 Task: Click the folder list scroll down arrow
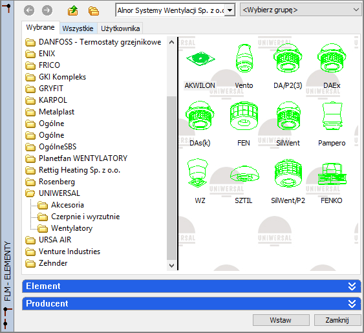pos(171,265)
